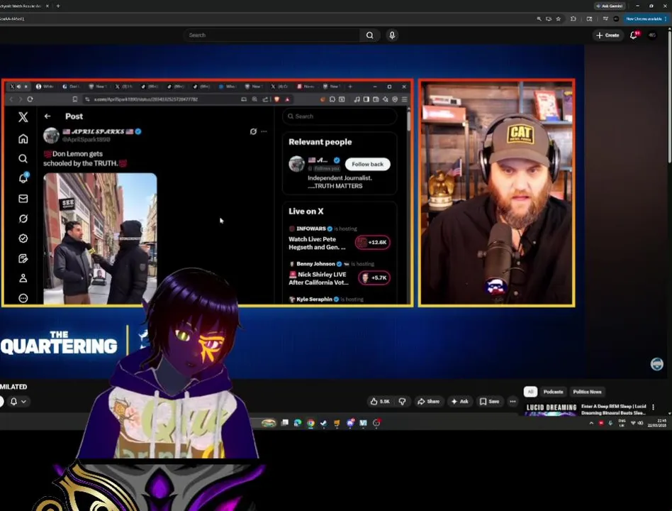Open the April Sparks post more options
Screen dimensions: 672x511
coord(264,131)
